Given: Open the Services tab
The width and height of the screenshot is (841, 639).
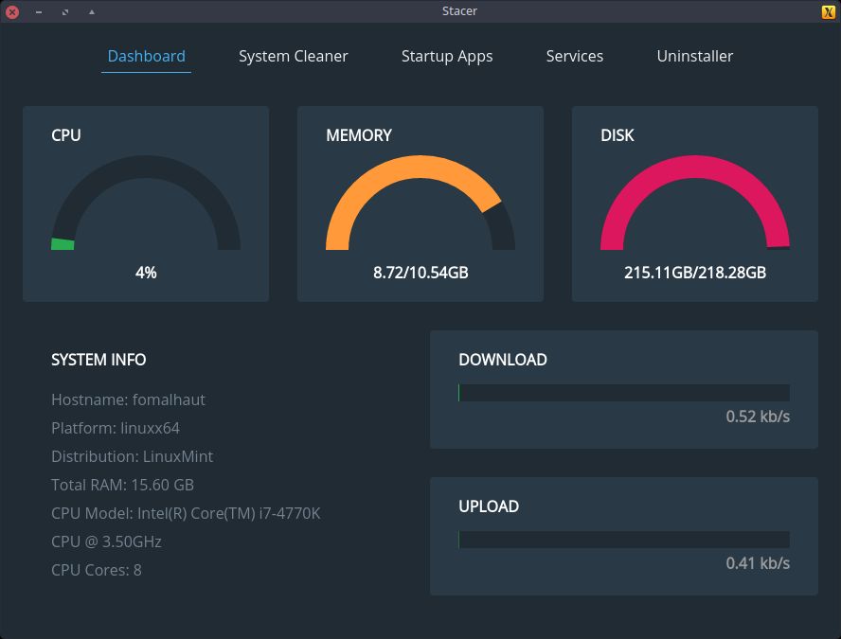Looking at the screenshot, I should [x=575, y=56].
